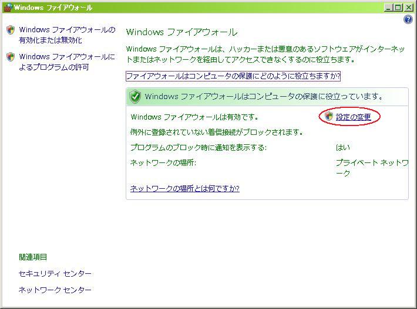This screenshot has height=309, width=417.
Task: Open セキュリティ センター link
Action: (x=55, y=273)
